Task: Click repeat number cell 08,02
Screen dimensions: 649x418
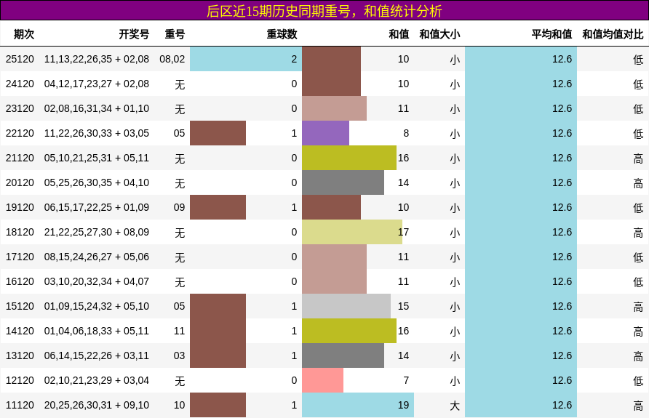Action: [x=172, y=59]
